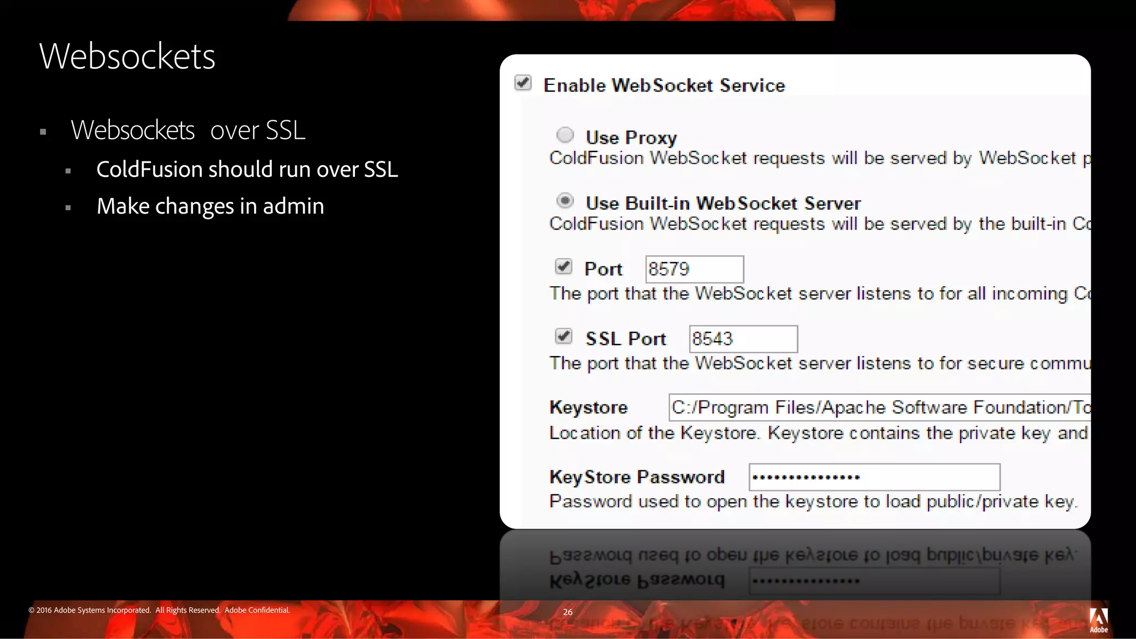Click 'Location of the Keystore' description text
The image size is (1136, 639).
[819, 433]
